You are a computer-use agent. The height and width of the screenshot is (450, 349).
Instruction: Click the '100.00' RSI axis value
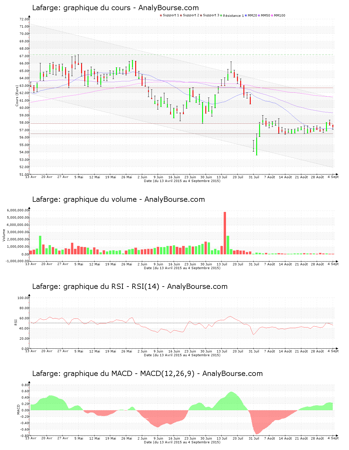[23, 298]
